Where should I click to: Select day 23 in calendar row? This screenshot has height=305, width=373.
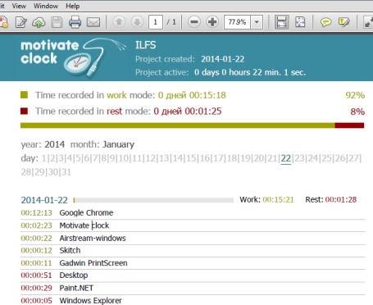point(299,158)
